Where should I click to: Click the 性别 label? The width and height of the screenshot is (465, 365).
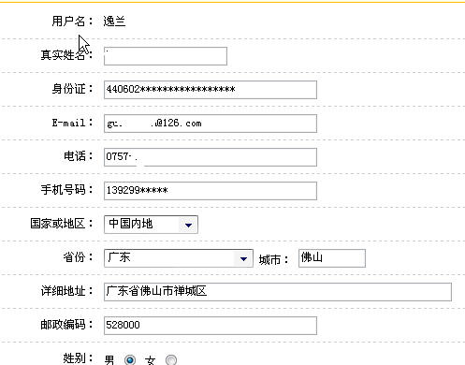coord(78,358)
